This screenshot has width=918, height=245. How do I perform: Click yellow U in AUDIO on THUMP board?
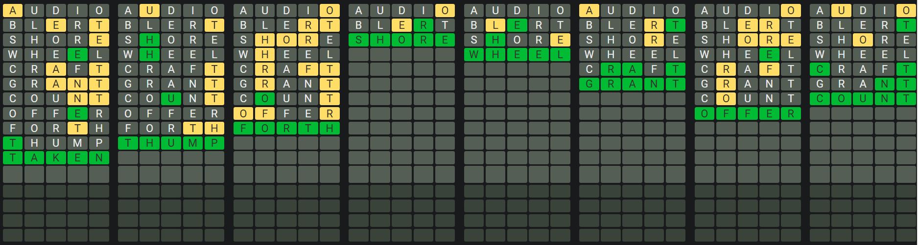pyautogui.click(x=149, y=11)
